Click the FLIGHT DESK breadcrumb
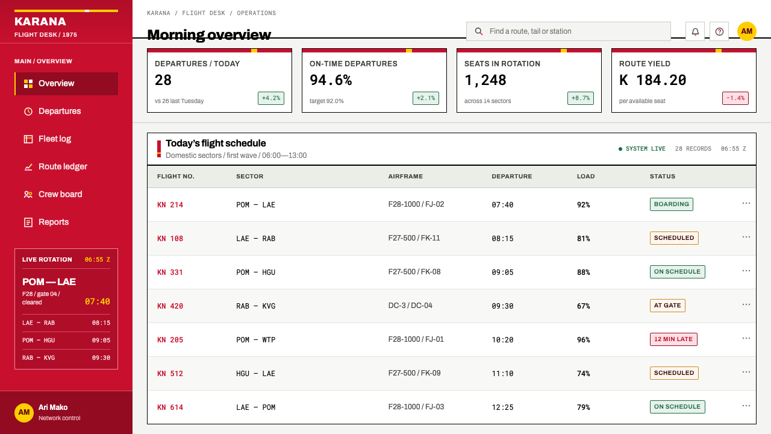Viewport: 771px width, 434px height. point(205,13)
